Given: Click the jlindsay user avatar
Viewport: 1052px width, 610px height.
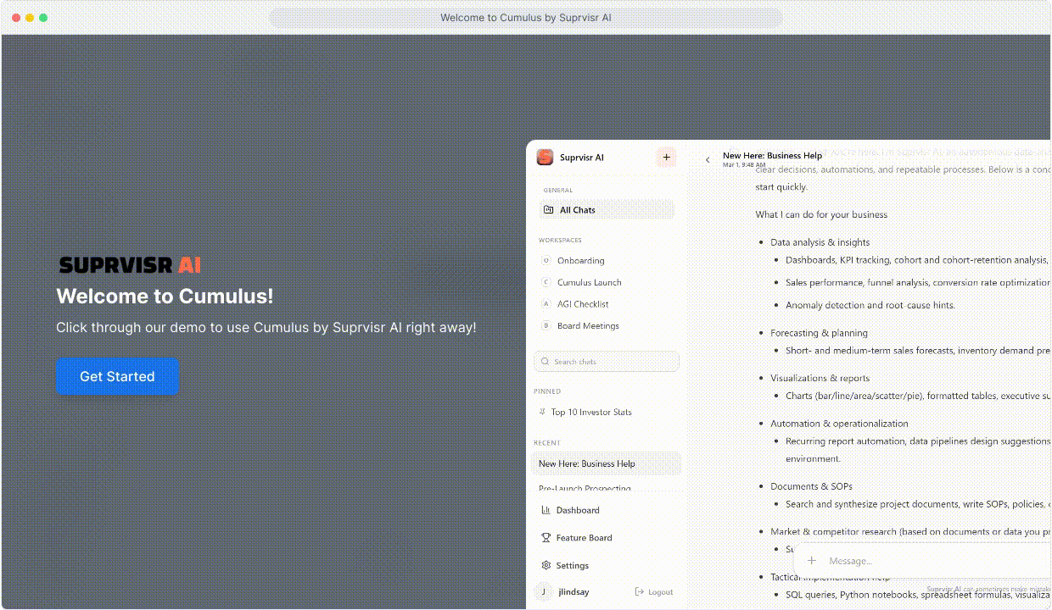Looking at the screenshot, I should pos(543,592).
